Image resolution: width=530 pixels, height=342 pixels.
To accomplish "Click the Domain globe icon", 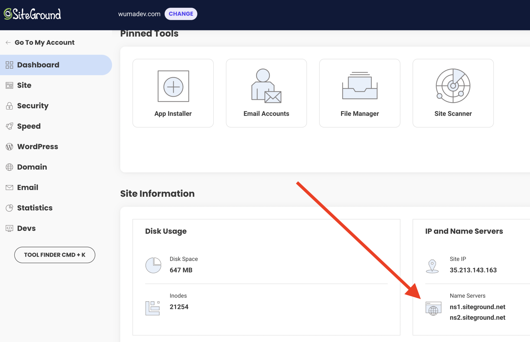I will (x=9, y=167).
